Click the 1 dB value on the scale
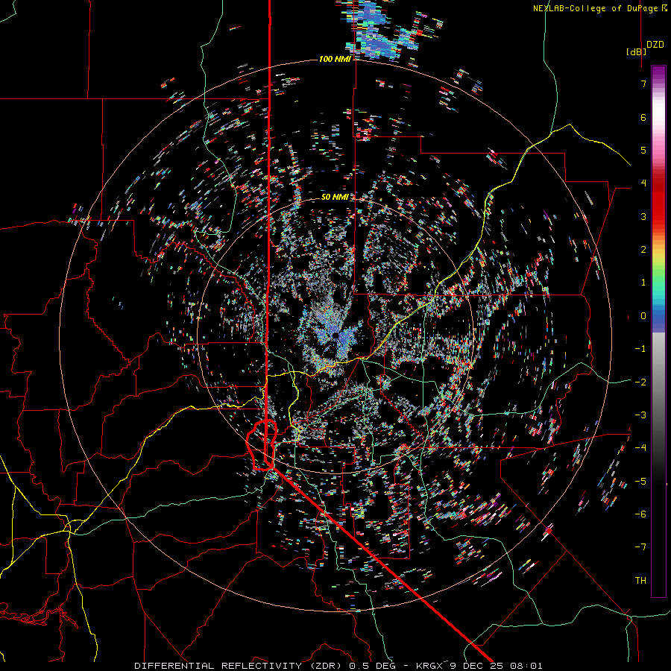671x671 pixels. point(643,283)
